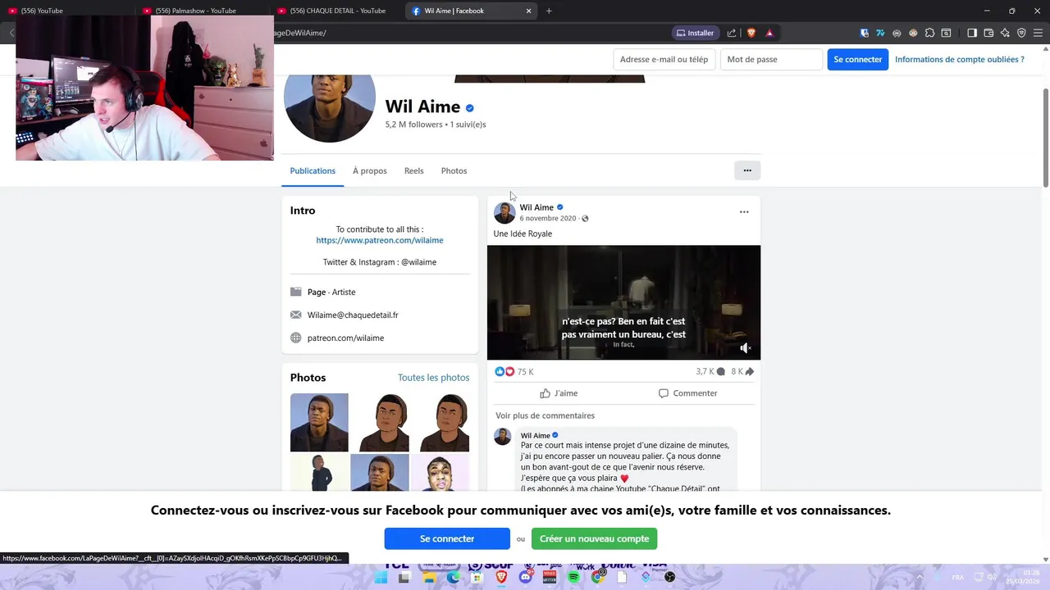The height and width of the screenshot is (590, 1050).
Task: Click Wilaime@chaquedetail.fr email text
Action: [x=353, y=315]
